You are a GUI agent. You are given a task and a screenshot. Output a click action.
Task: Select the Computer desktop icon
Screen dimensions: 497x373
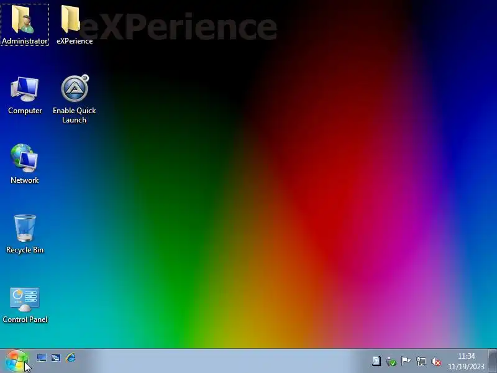tap(25, 95)
